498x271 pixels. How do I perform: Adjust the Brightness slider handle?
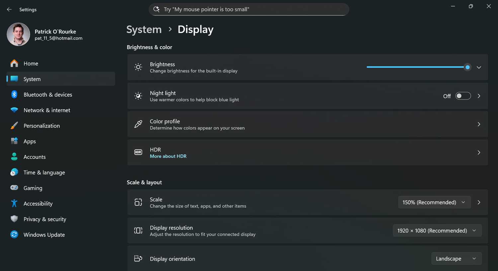[x=467, y=67]
